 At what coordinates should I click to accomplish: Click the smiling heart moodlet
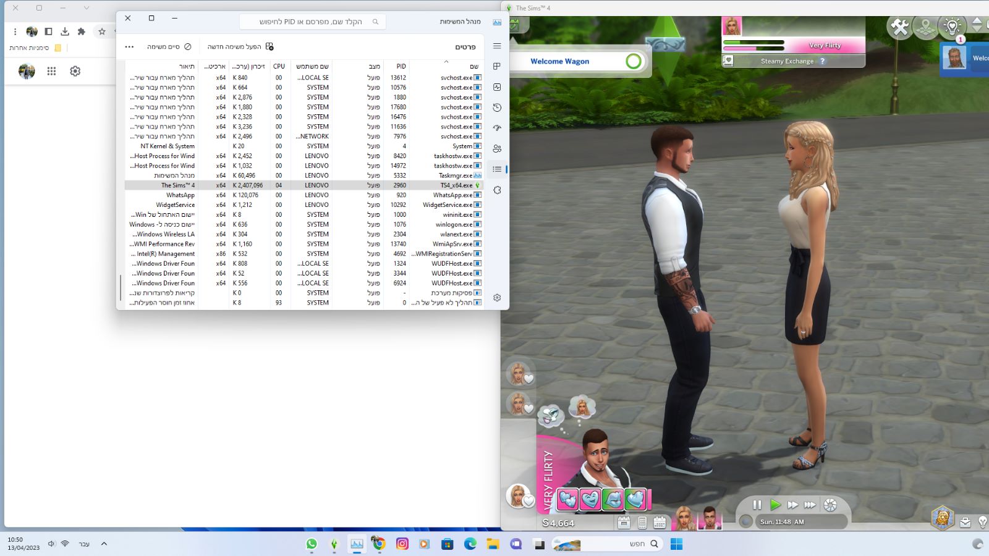tap(590, 499)
